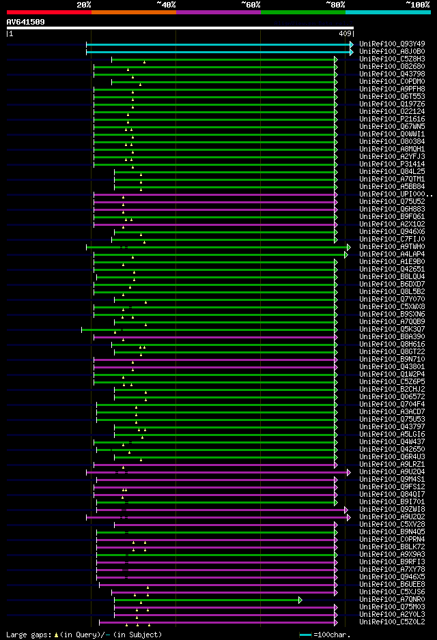Open the UniRef100_Q84L25 entry

[x=392, y=171]
